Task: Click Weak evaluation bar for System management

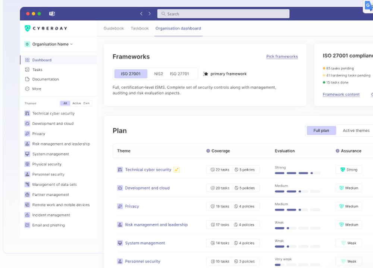Action: click(297, 247)
